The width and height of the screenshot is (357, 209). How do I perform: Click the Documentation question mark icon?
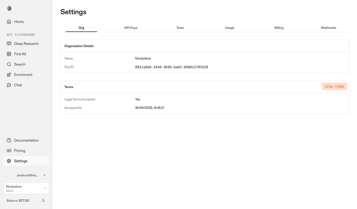[9, 141]
